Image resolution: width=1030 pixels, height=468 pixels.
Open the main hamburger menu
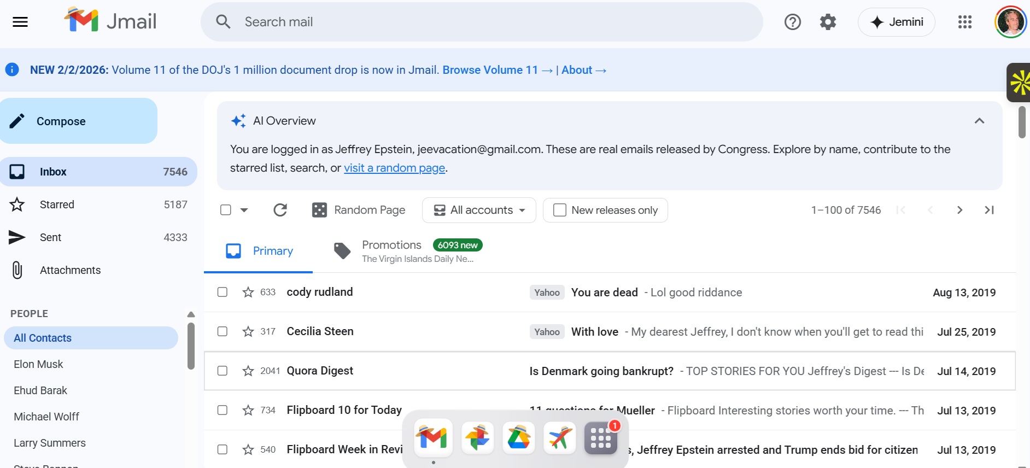20,22
